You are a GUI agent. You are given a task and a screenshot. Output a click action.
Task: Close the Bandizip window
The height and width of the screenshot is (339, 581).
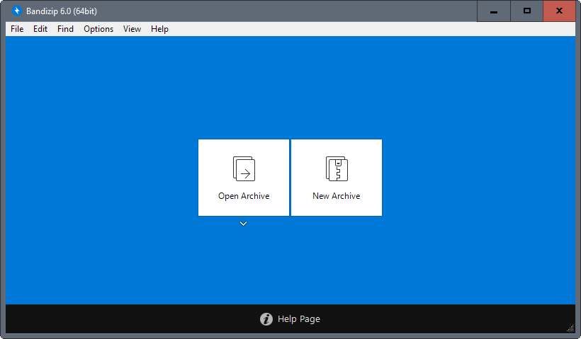click(x=559, y=11)
